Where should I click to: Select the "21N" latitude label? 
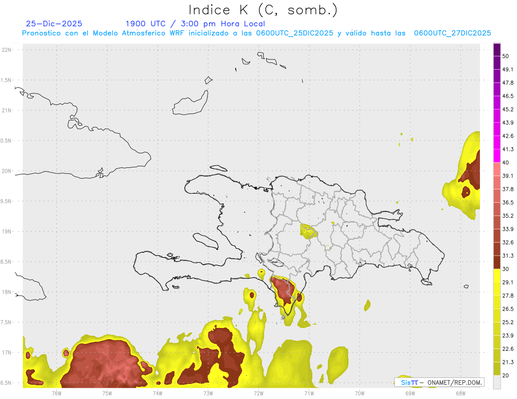click(x=7, y=110)
